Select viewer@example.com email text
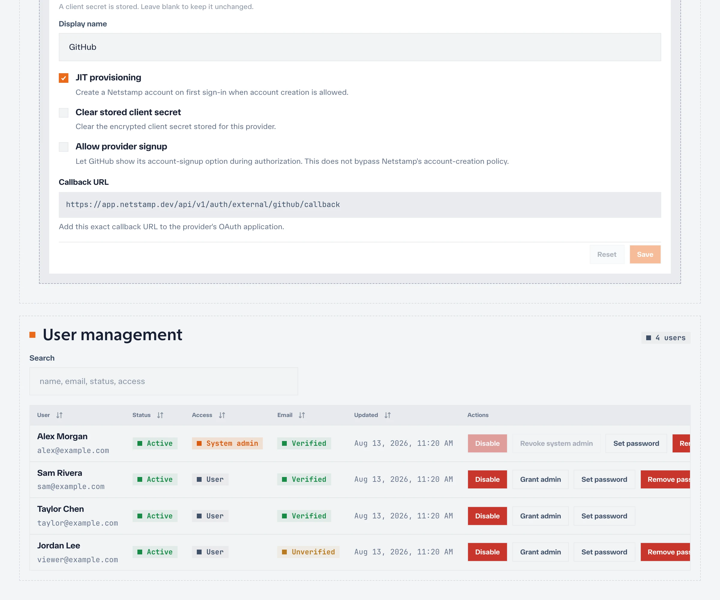Image resolution: width=720 pixels, height=600 pixels. click(77, 560)
